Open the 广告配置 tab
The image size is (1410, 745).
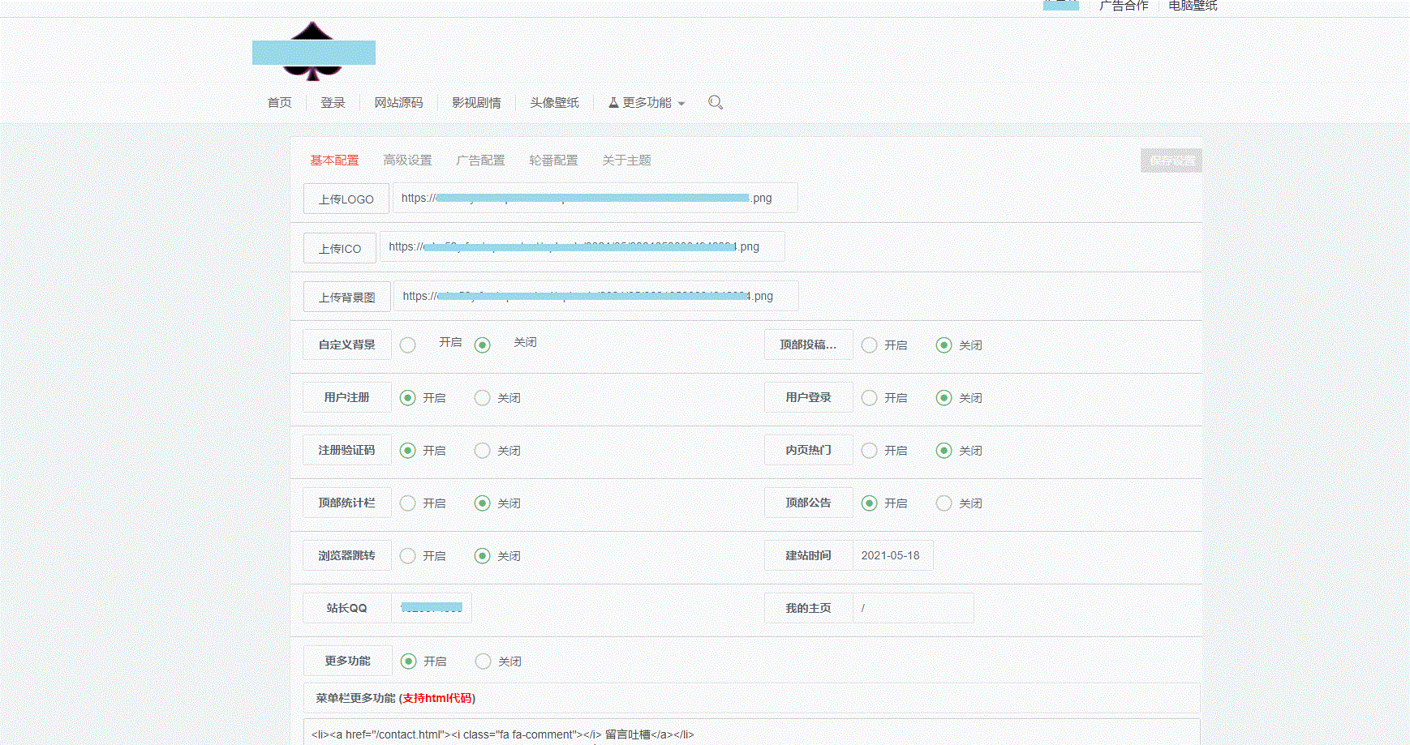pos(480,161)
